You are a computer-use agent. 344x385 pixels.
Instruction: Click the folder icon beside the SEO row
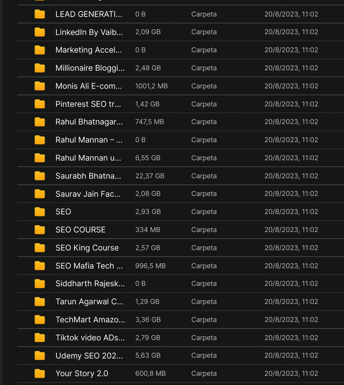[39, 212]
